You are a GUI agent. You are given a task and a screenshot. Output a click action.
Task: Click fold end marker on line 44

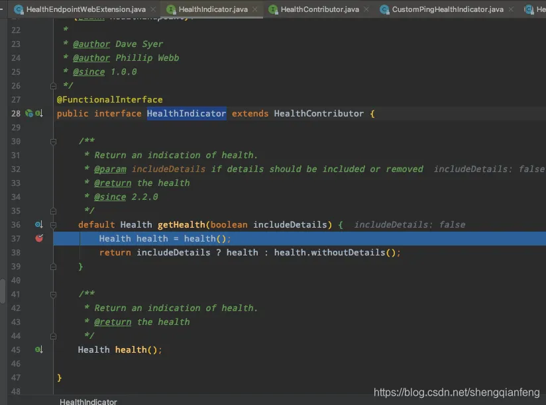[53, 336]
